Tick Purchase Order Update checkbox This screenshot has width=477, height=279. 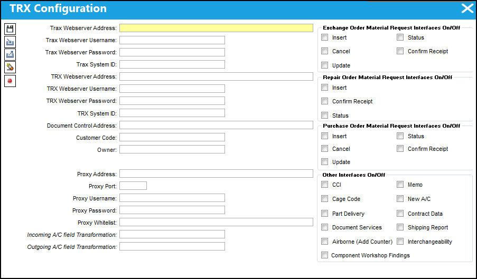click(325, 162)
